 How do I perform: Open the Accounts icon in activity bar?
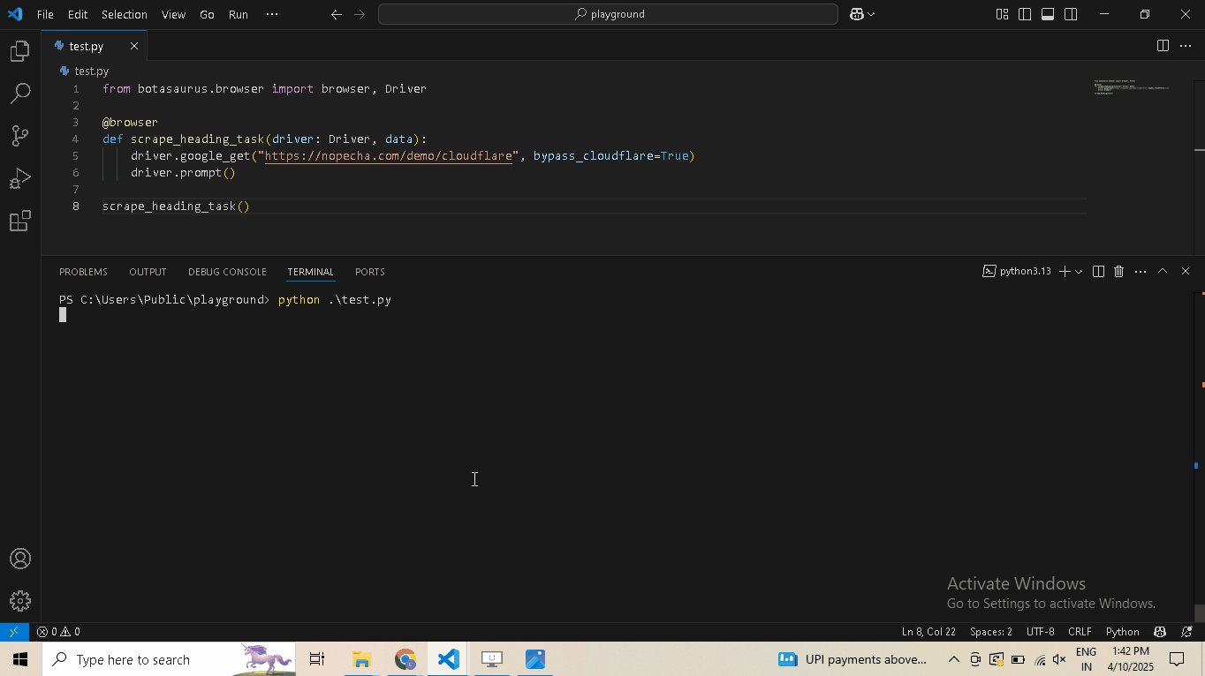[19, 558]
